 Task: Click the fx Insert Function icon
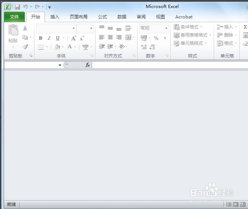(x=88, y=65)
